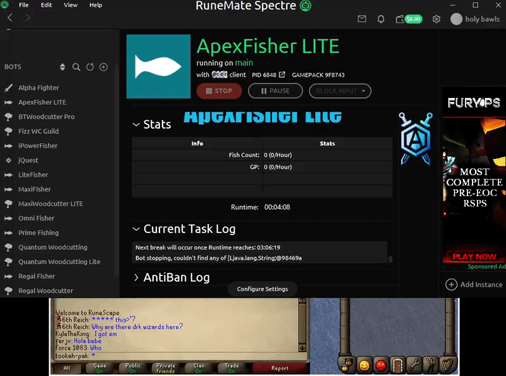Viewport: 506px width, 376px height.
Task: Click the Add Instance plus icon
Action: 451,285
